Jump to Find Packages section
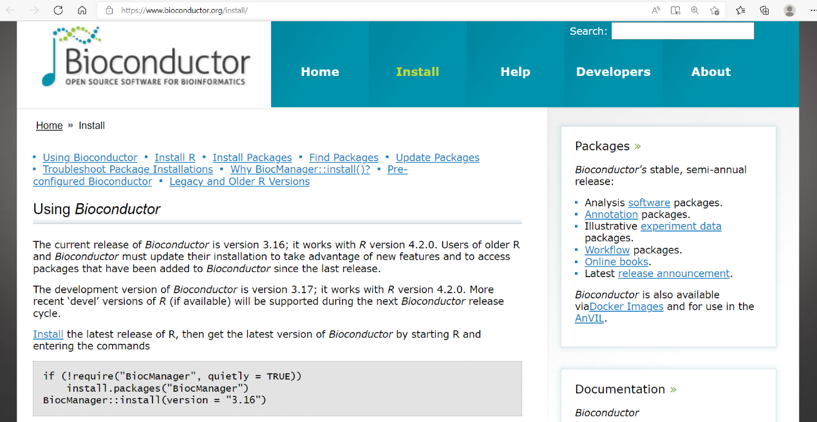This screenshot has width=817, height=422. pyautogui.click(x=344, y=158)
